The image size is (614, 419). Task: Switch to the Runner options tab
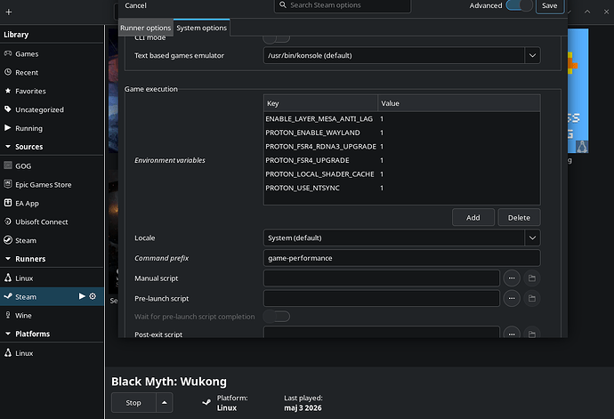(x=146, y=28)
